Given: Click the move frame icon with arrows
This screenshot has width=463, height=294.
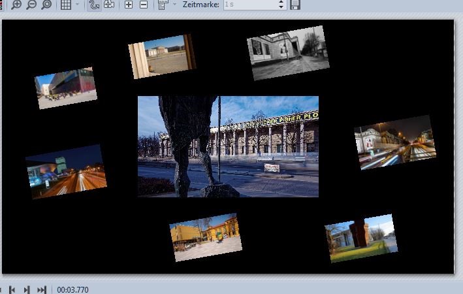Looking at the screenshot, I should [x=109, y=5].
